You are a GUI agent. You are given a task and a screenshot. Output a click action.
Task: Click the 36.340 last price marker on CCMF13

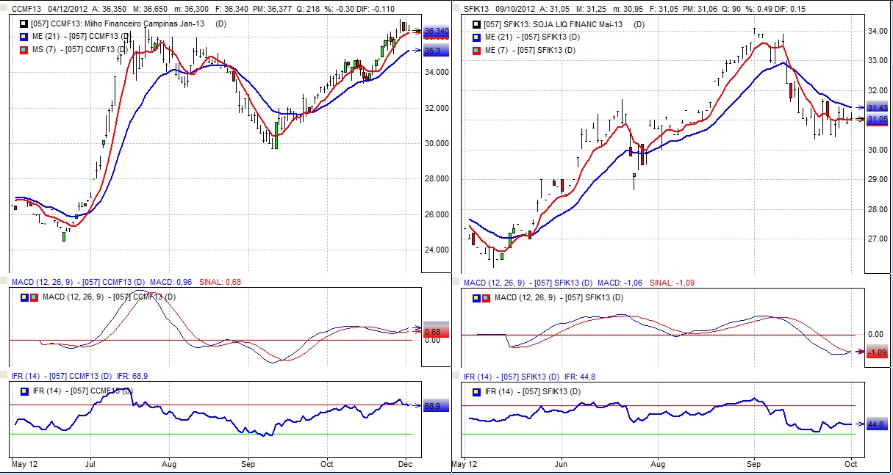click(x=437, y=31)
